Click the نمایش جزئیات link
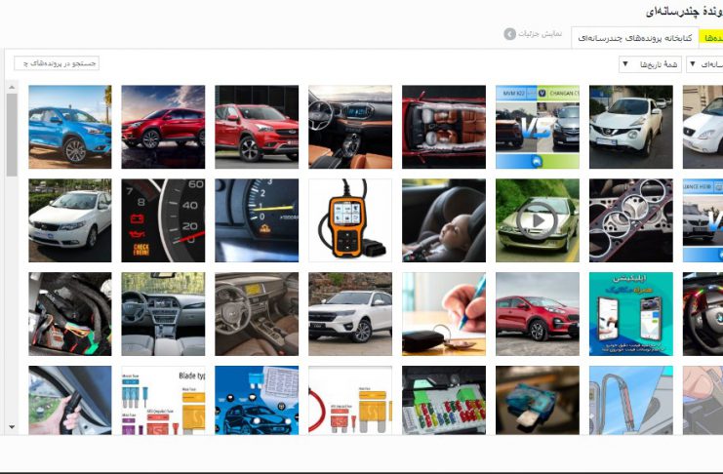Screen dimensions: 723x474 tap(540, 34)
